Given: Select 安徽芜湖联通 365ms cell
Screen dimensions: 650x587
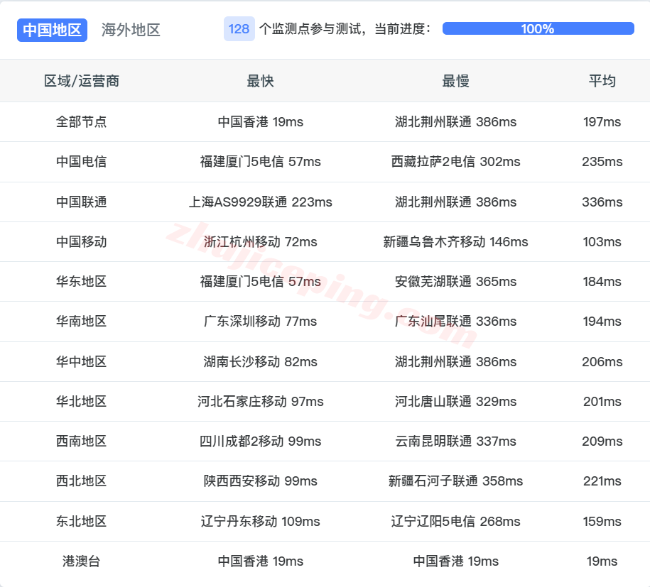Looking at the screenshot, I should [455, 282].
